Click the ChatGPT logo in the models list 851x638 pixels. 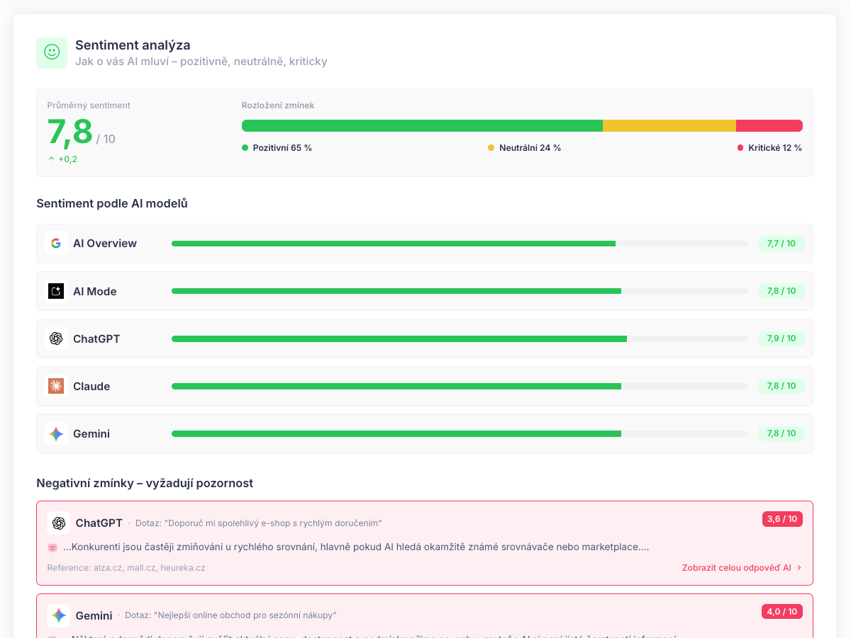56,338
